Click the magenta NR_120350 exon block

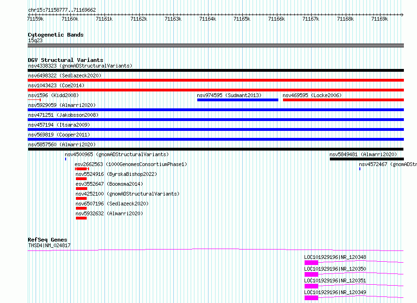coord(312,274)
